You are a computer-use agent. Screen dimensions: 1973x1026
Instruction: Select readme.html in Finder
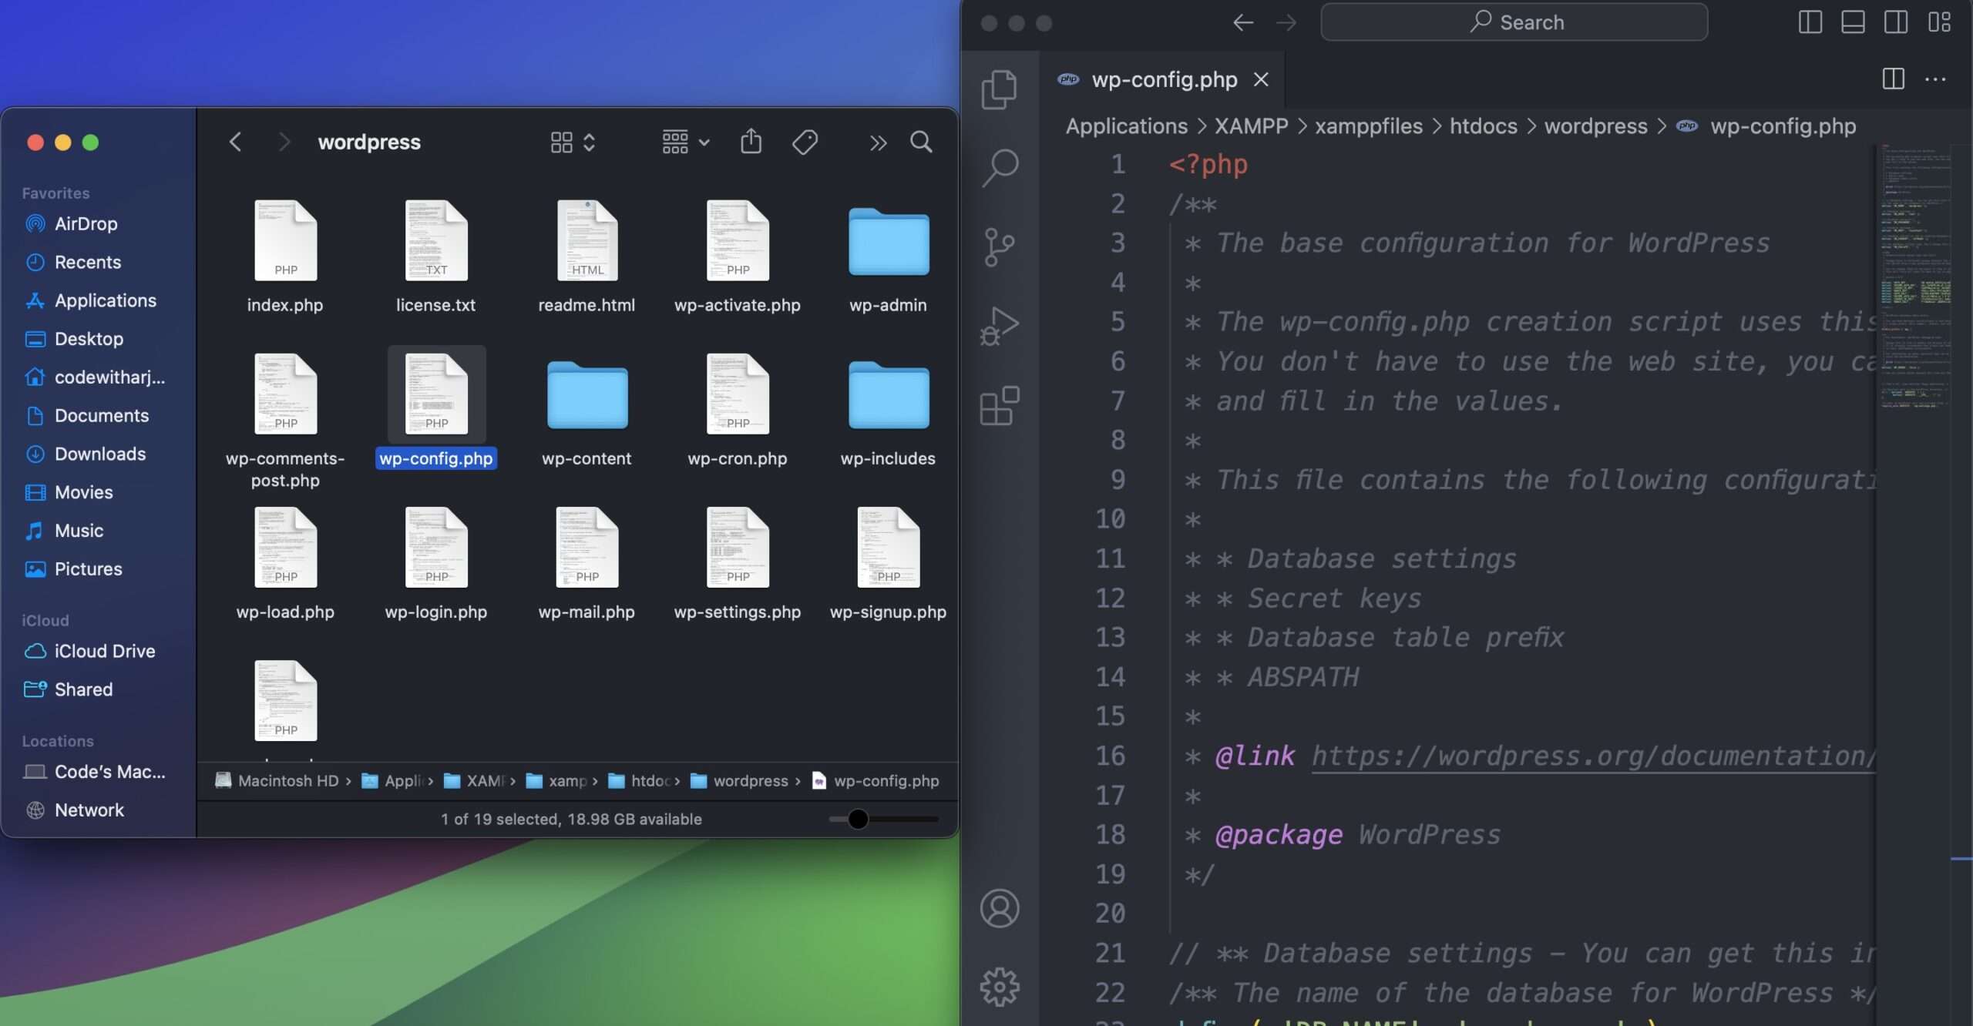(x=587, y=257)
